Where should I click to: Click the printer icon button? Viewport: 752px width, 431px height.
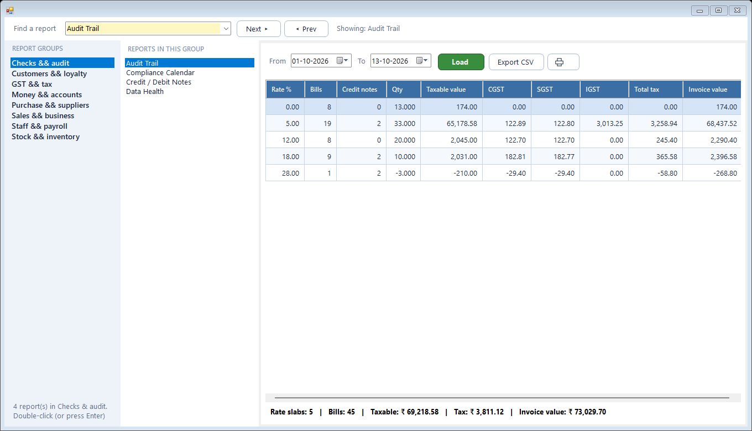(x=563, y=62)
